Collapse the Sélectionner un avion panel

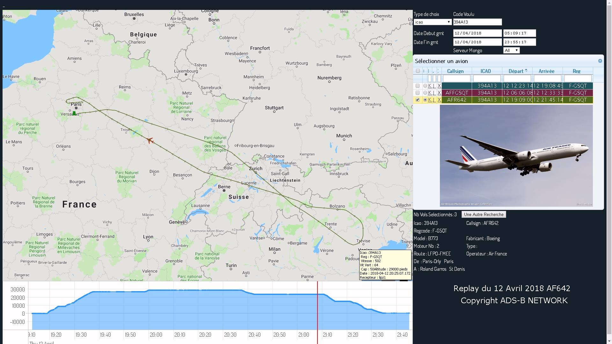600,61
